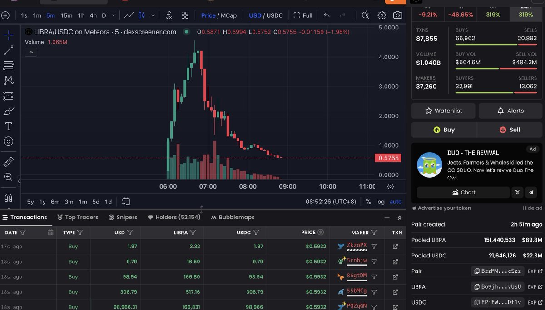Viewport: 545px width, 310px height.
Task: Share on X from the DUO ad
Action: 517,192
